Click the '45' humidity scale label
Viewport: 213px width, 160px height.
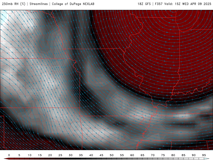[x=101, y=155]
